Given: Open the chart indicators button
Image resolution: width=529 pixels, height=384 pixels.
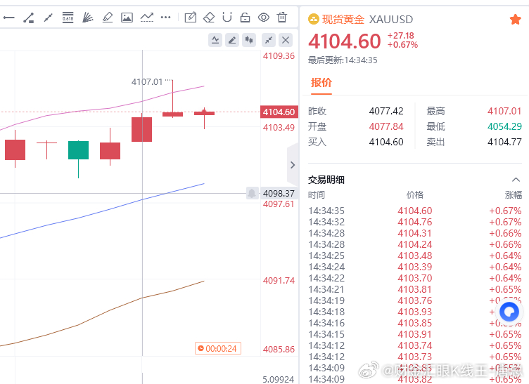Looking at the screenshot, I should point(215,41).
